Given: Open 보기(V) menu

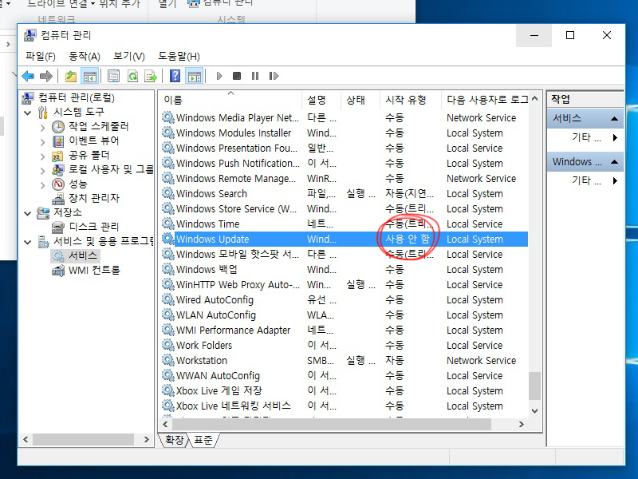Looking at the screenshot, I should coord(129,56).
